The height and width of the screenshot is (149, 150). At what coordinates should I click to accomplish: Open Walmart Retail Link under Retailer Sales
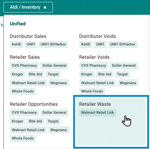28,83
